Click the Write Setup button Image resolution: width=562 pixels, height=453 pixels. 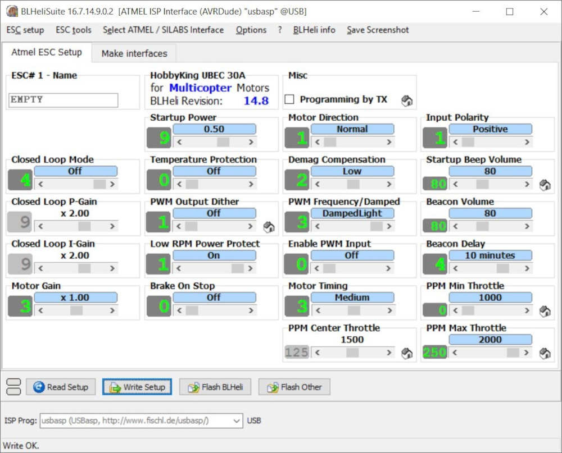pyautogui.click(x=137, y=387)
